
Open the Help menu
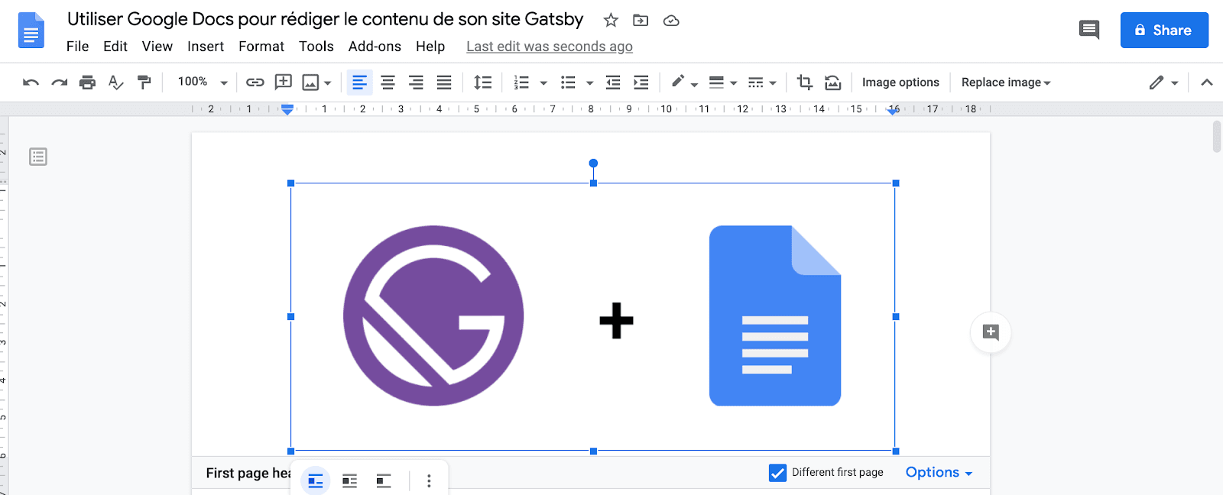click(430, 47)
